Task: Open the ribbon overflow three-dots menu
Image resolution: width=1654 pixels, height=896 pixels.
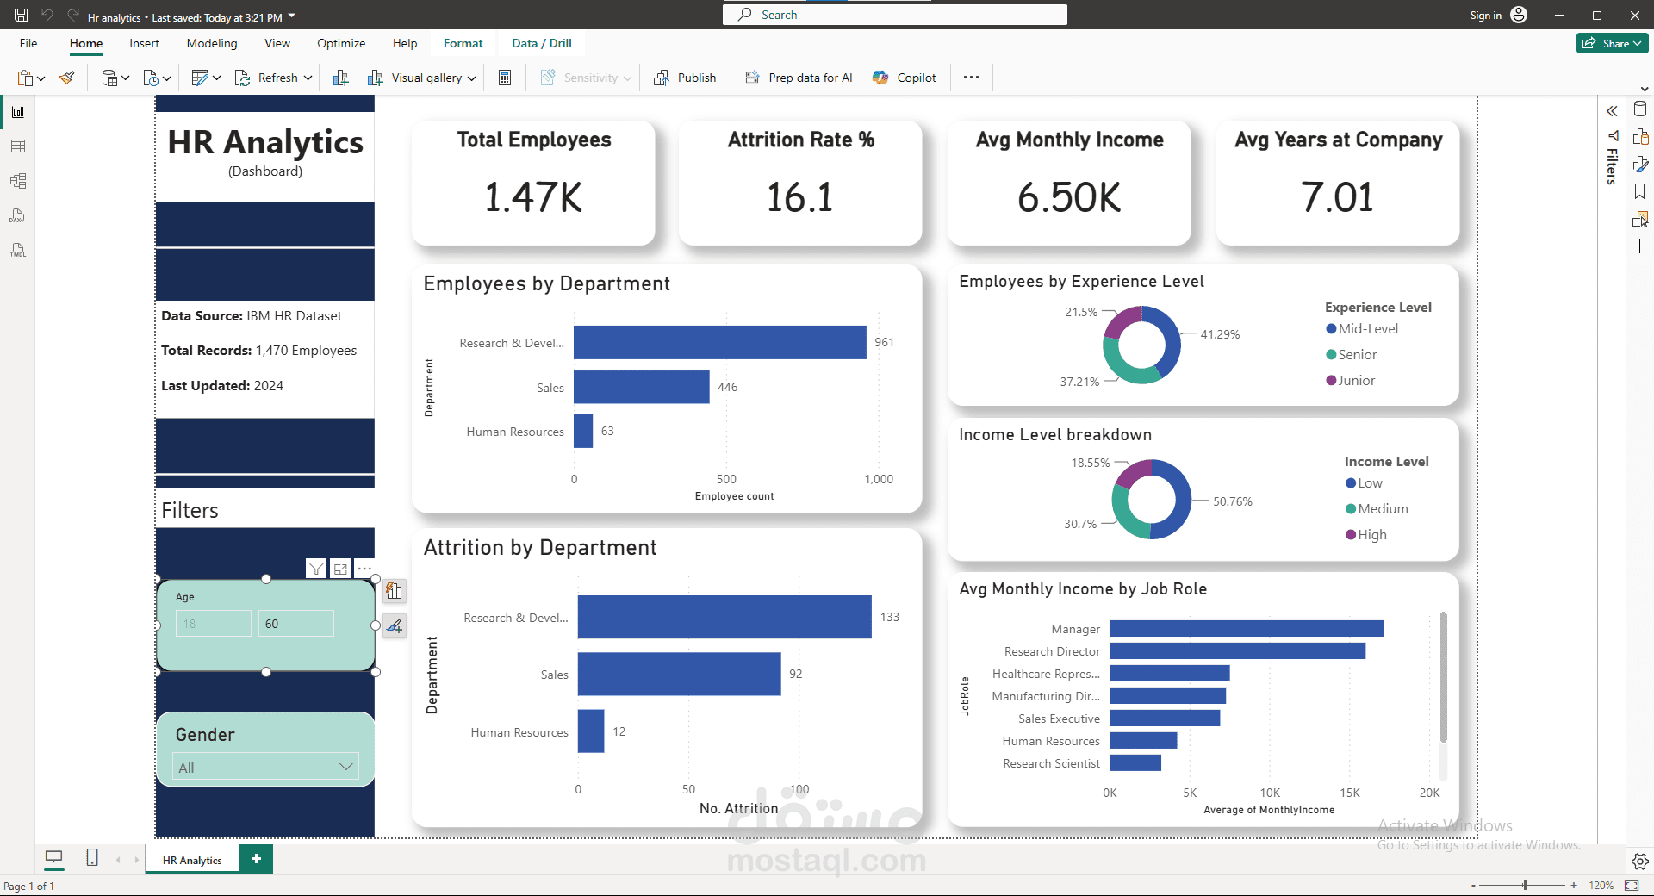Action: coord(971,78)
